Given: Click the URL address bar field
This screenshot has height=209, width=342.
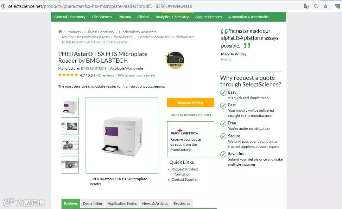Looking at the screenshot, I should (153, 6).
